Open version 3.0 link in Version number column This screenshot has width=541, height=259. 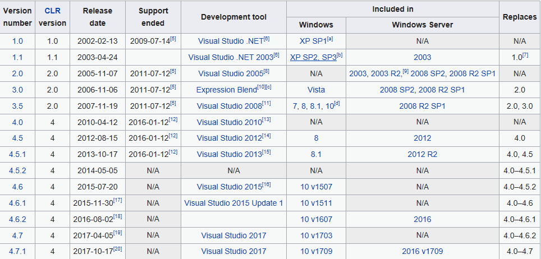(x=17, y=90)
